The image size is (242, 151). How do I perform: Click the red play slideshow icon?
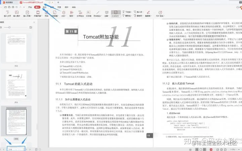[x=211, y=149]
